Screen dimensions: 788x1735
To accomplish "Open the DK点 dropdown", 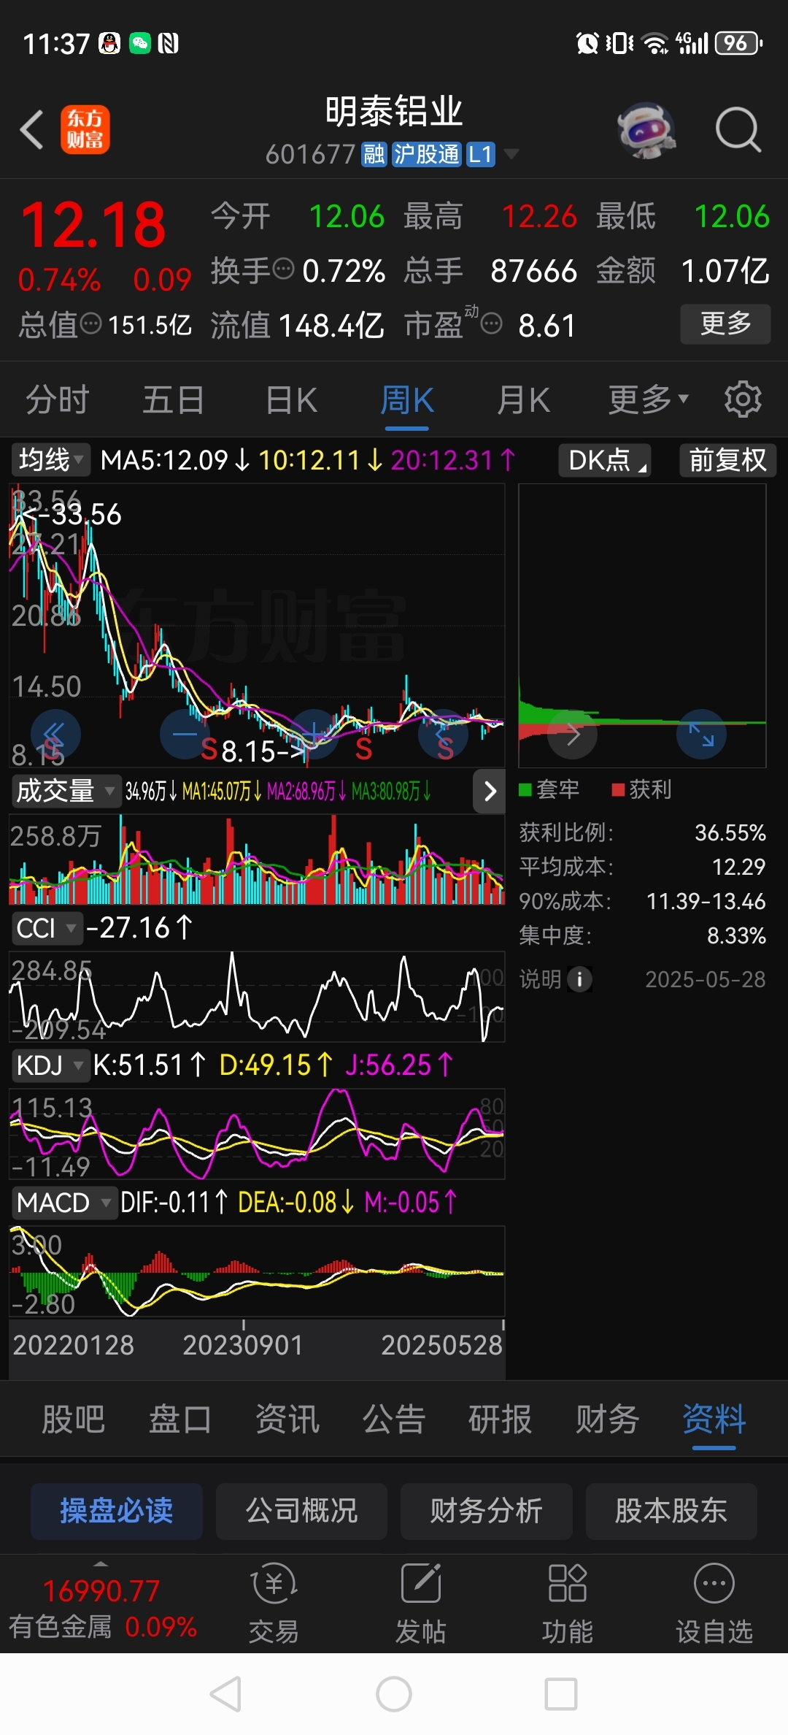I will pyautogui.click(x=605, y=460).
